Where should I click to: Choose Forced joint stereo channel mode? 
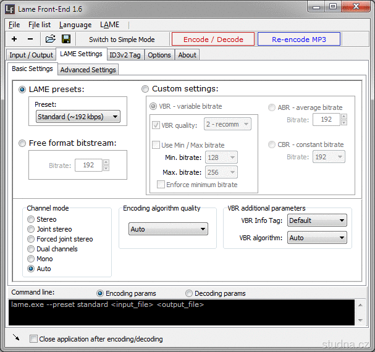31,239
